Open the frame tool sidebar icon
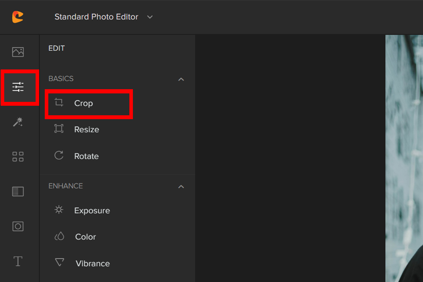423x282 pixels. coord(18,226)
